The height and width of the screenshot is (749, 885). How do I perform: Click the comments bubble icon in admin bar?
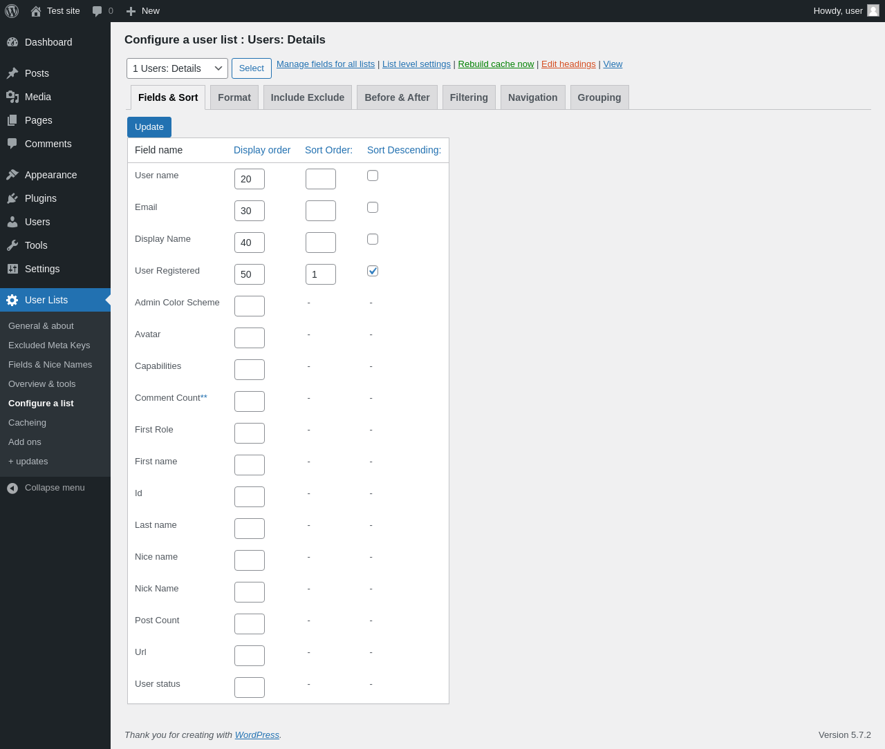click(97, 11)
